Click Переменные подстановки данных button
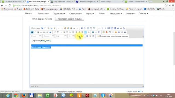Viewport: 175px width, 98px height. coord(112,36)
